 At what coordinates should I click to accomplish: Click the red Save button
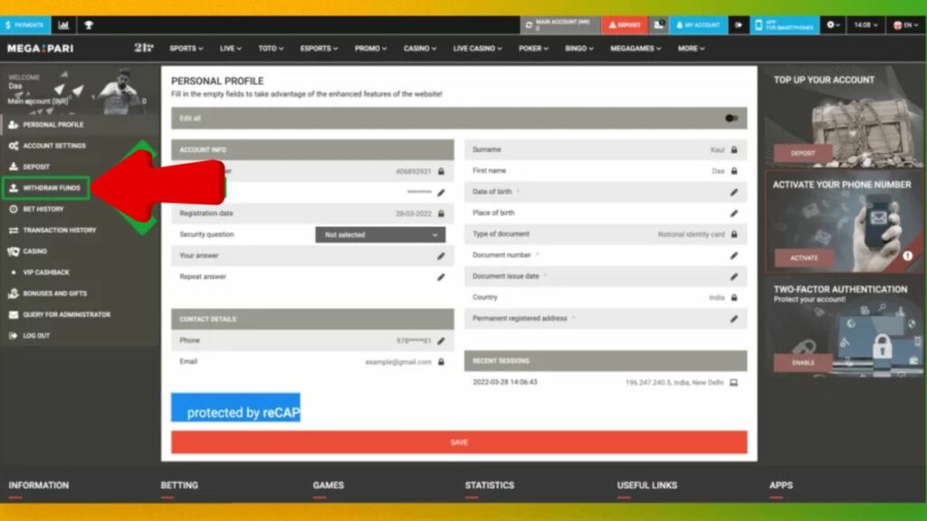[459, 441]
